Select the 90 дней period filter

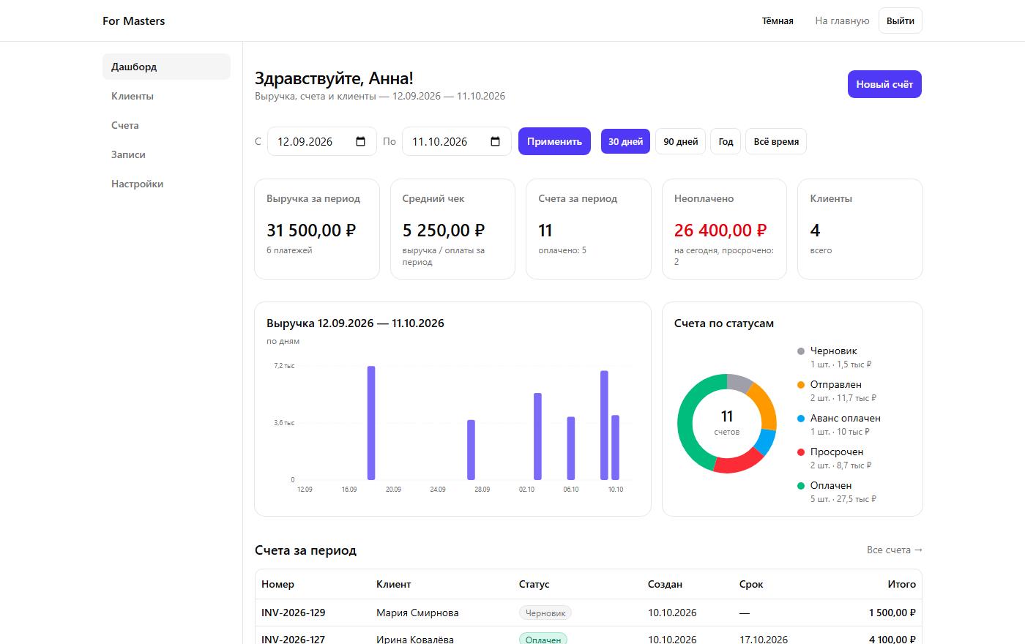[x=680, y=141]
